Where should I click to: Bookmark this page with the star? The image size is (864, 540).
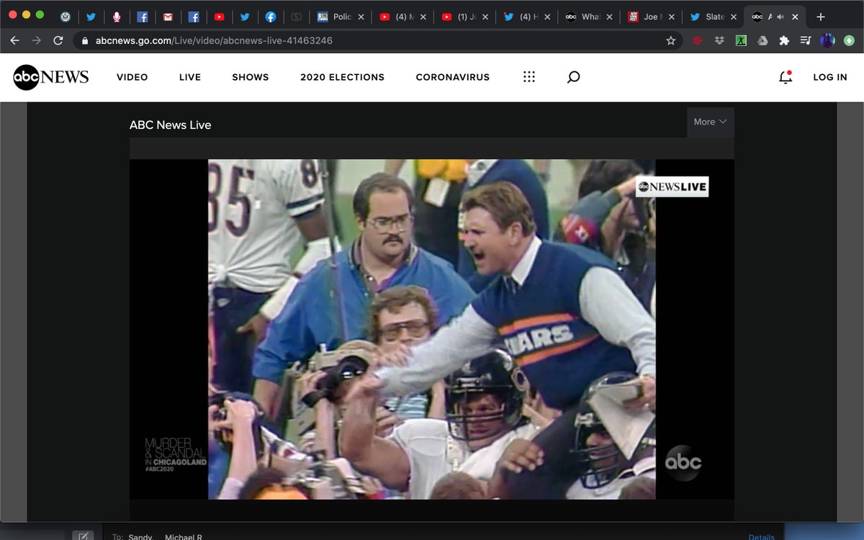[x=671, y=41]
